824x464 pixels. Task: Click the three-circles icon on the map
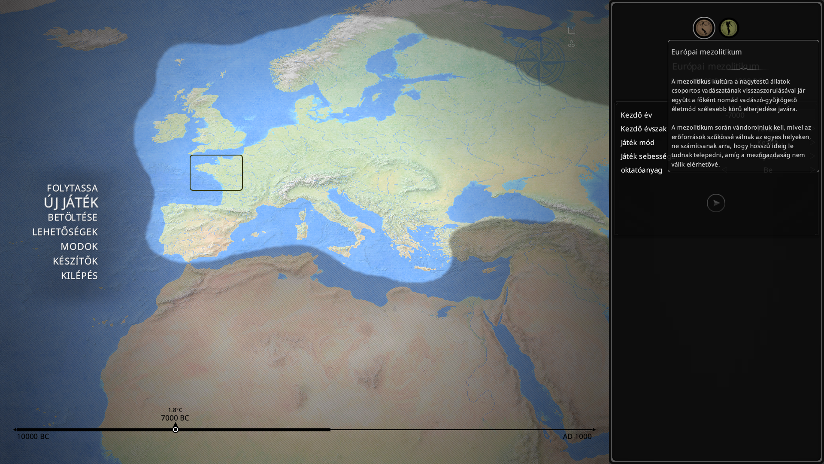pos(571,44)
